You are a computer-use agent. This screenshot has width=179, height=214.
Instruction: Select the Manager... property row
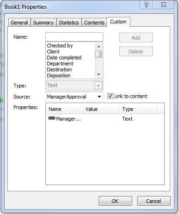pyautogui.click(x=105, y=119)
